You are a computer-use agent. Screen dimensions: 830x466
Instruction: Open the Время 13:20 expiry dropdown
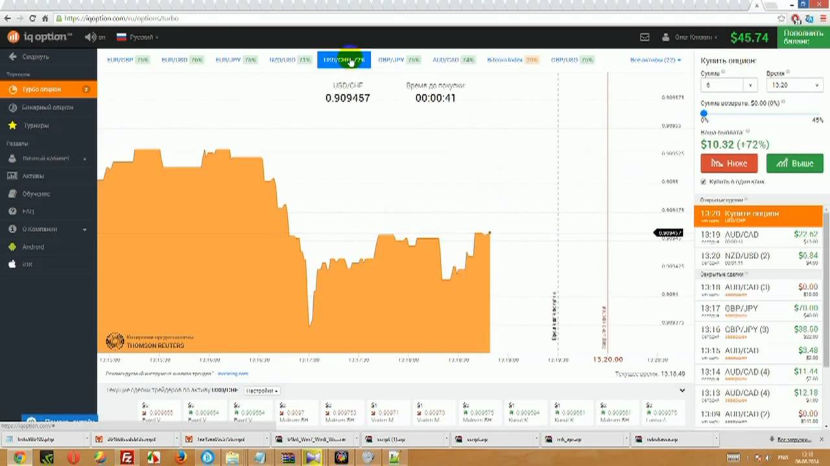794,85
